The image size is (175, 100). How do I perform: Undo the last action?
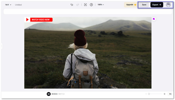coord(72,5)
